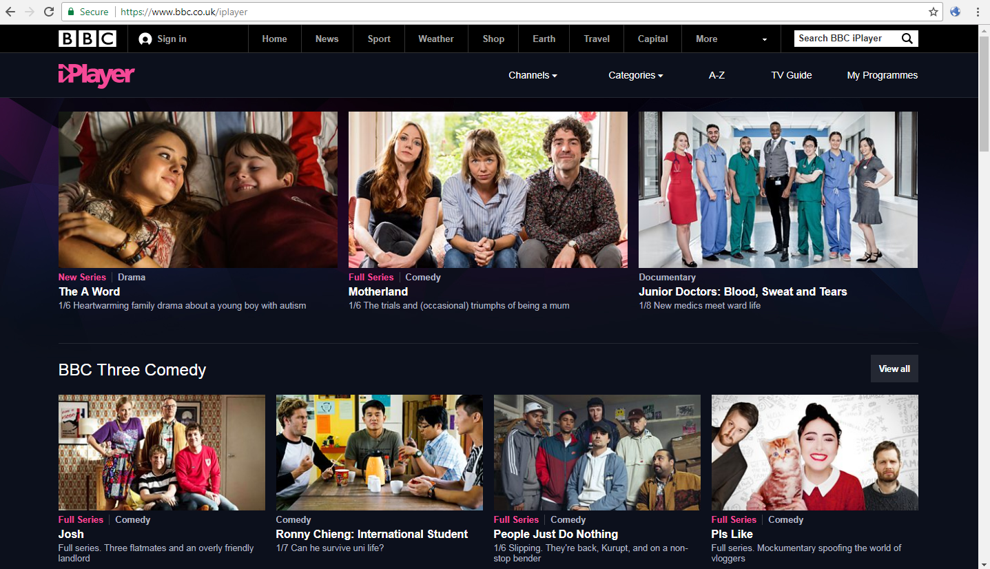Open the Travel section
990x569 pixels.
coord(597,39)
